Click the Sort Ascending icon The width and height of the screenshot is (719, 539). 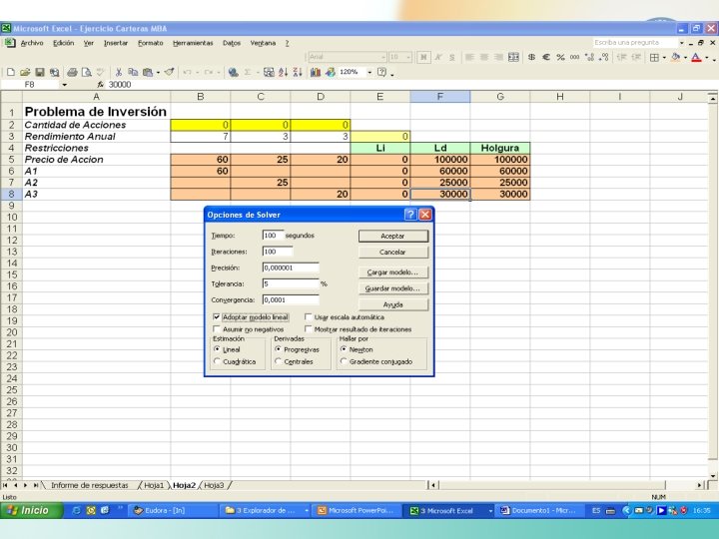pos(284,72)
